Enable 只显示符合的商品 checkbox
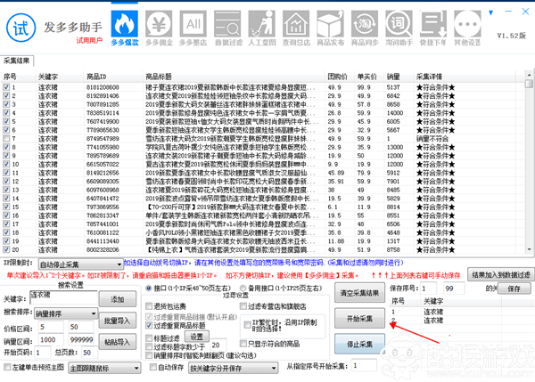 (x=243, y=343)
